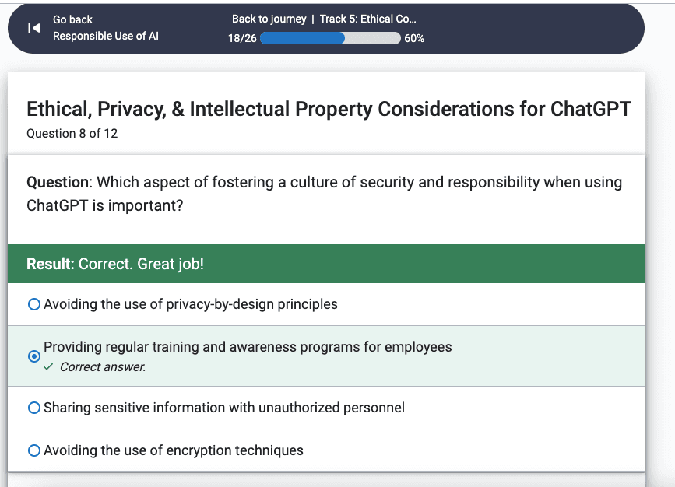The image size is (675, 487).
Task: Click the Track 5: Ethical Co... link
Action: click(367, 19)
